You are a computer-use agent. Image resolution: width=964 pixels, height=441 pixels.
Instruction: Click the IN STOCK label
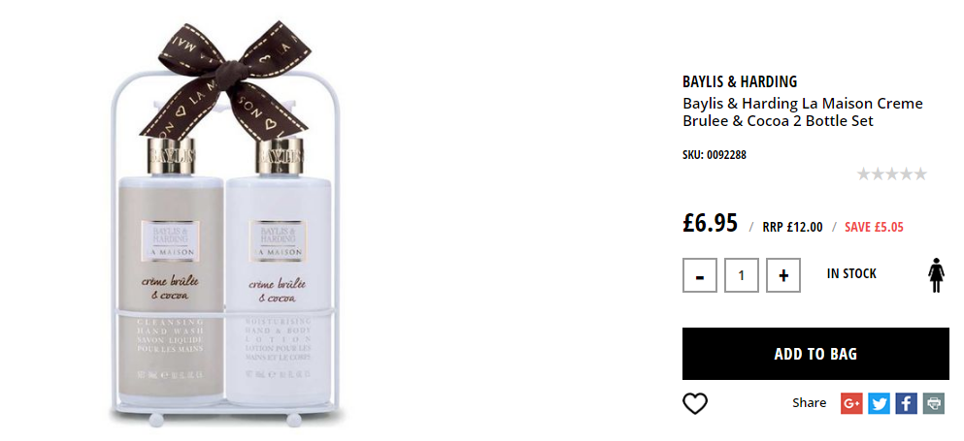(x=851, y=274)
